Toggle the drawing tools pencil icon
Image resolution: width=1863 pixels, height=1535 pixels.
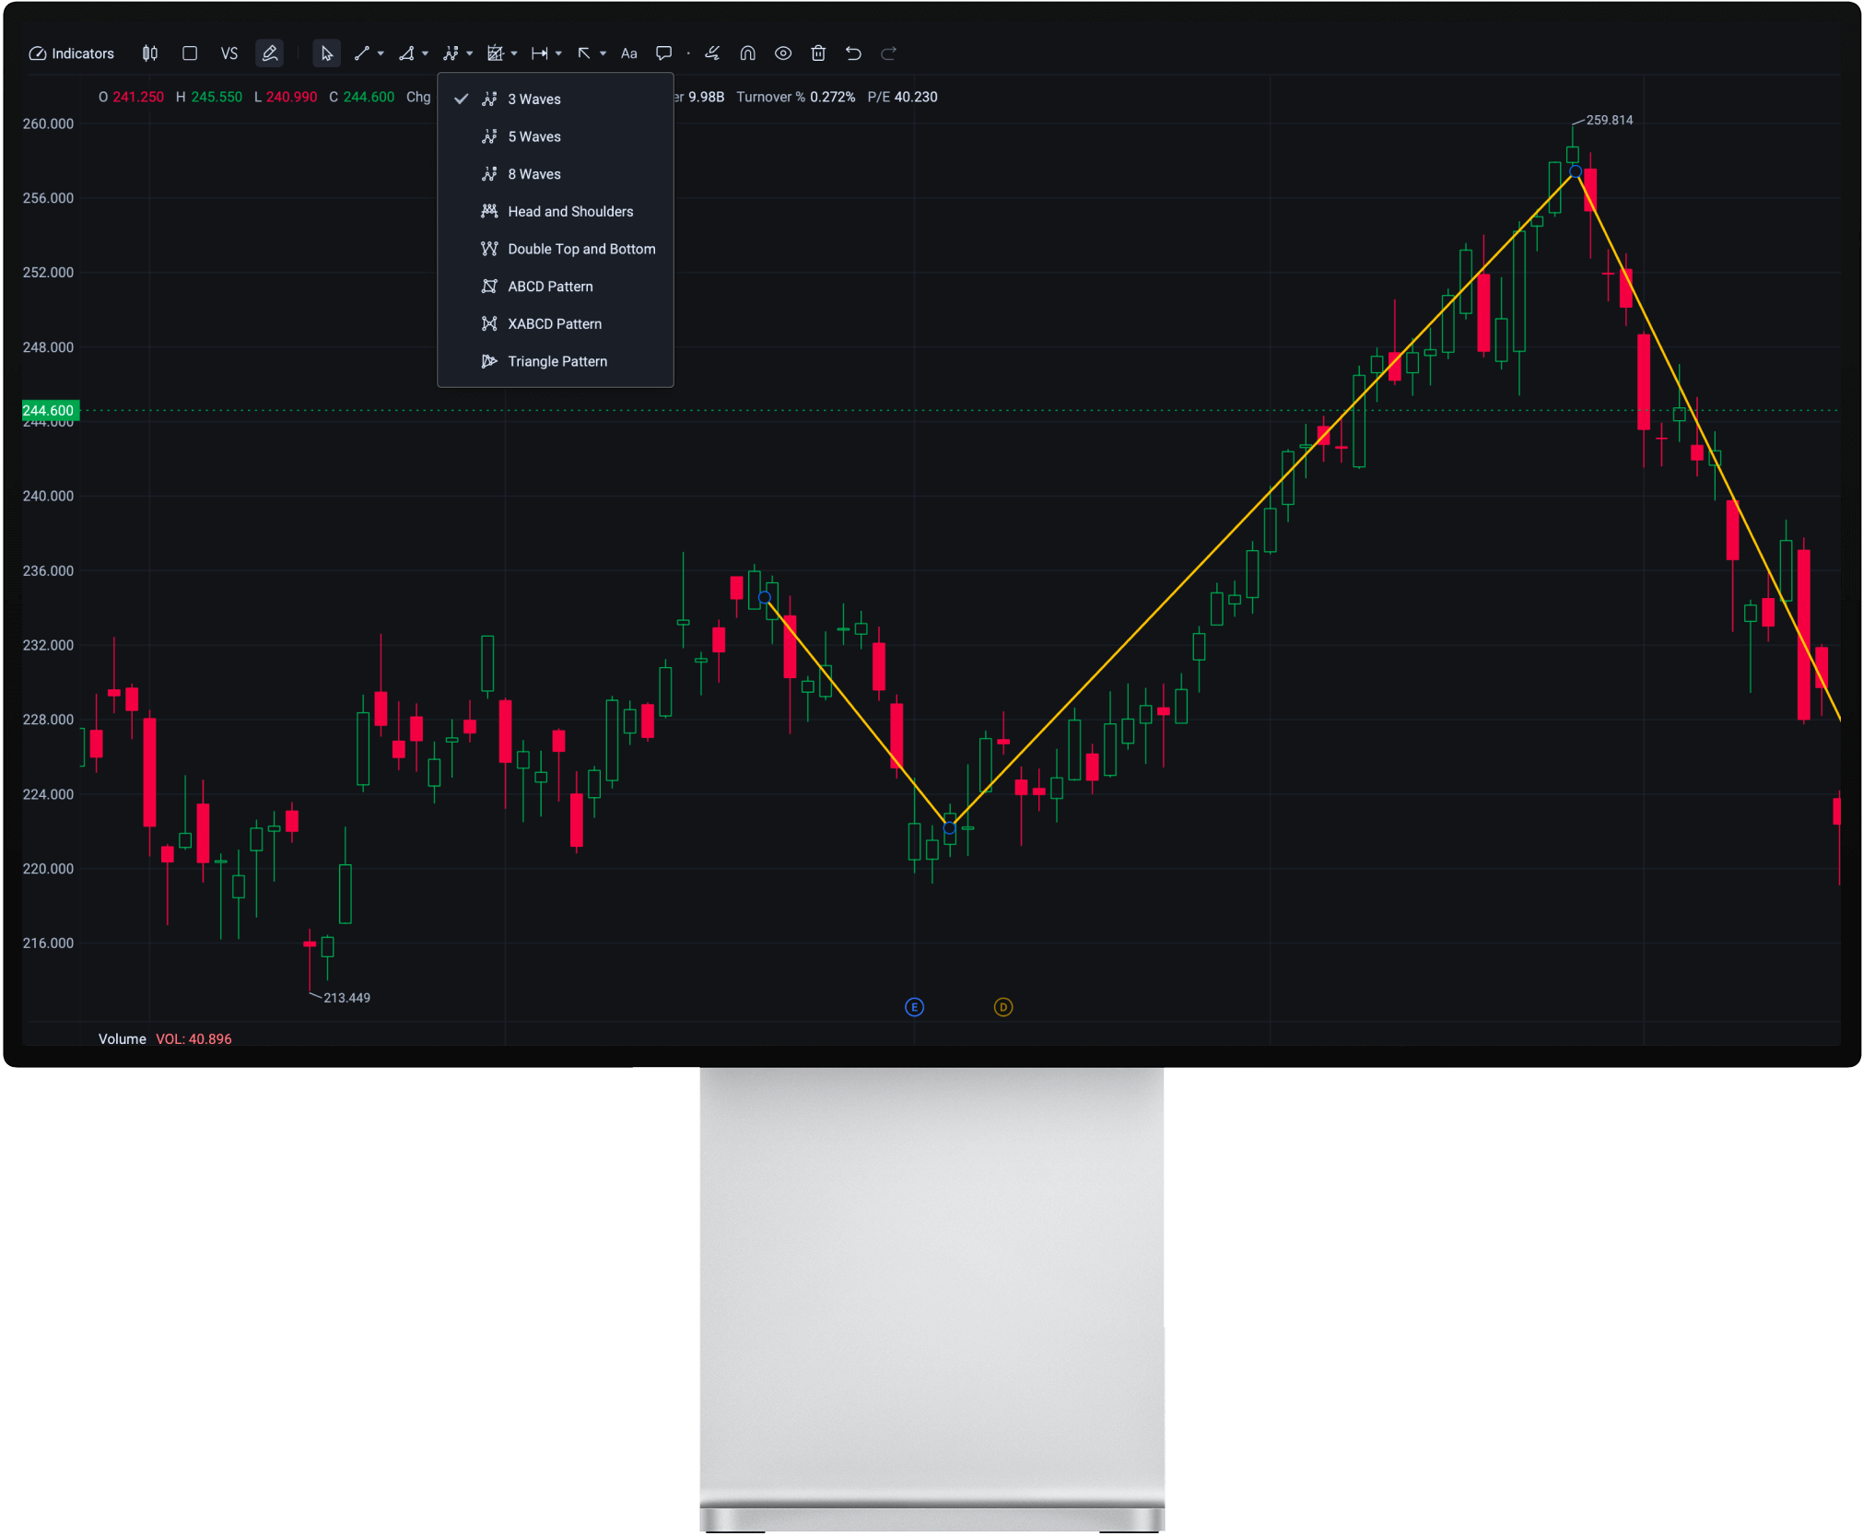(270, 53)
